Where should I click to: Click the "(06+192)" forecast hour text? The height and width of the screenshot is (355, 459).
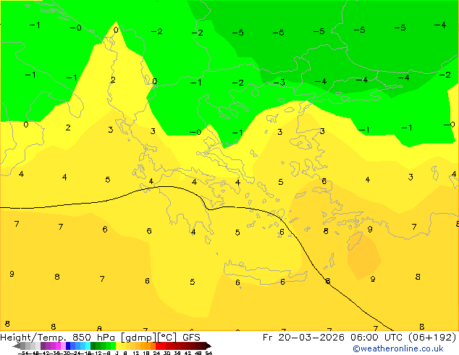pyautogui.click(x=432, y=338)
